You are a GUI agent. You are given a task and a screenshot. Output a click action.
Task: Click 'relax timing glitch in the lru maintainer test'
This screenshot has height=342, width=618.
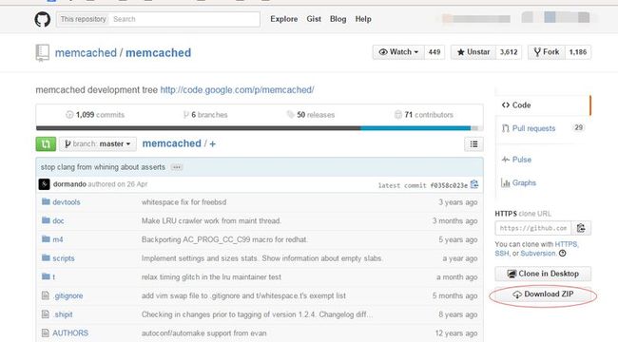[x=211, y=277]
